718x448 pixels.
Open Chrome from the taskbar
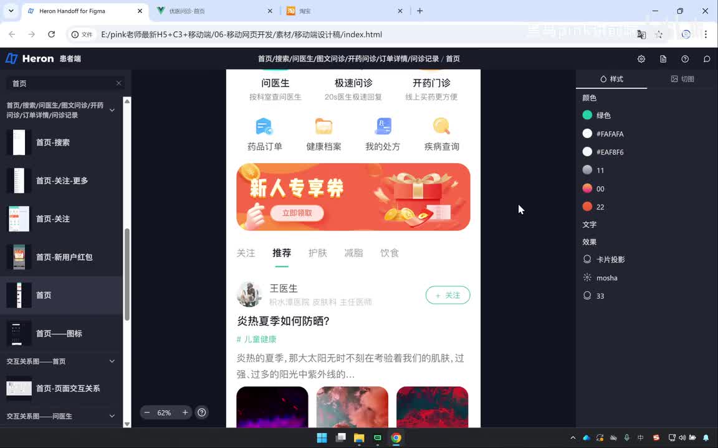(x=396, y=437)
